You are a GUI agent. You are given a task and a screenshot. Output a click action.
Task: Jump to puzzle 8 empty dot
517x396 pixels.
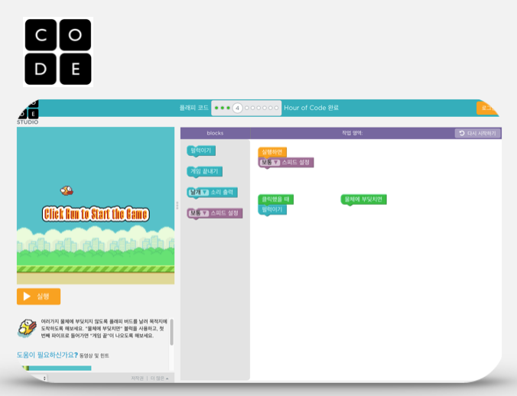click(265, 108)
